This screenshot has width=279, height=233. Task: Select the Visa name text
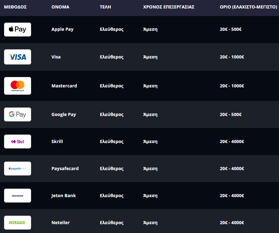56,57
